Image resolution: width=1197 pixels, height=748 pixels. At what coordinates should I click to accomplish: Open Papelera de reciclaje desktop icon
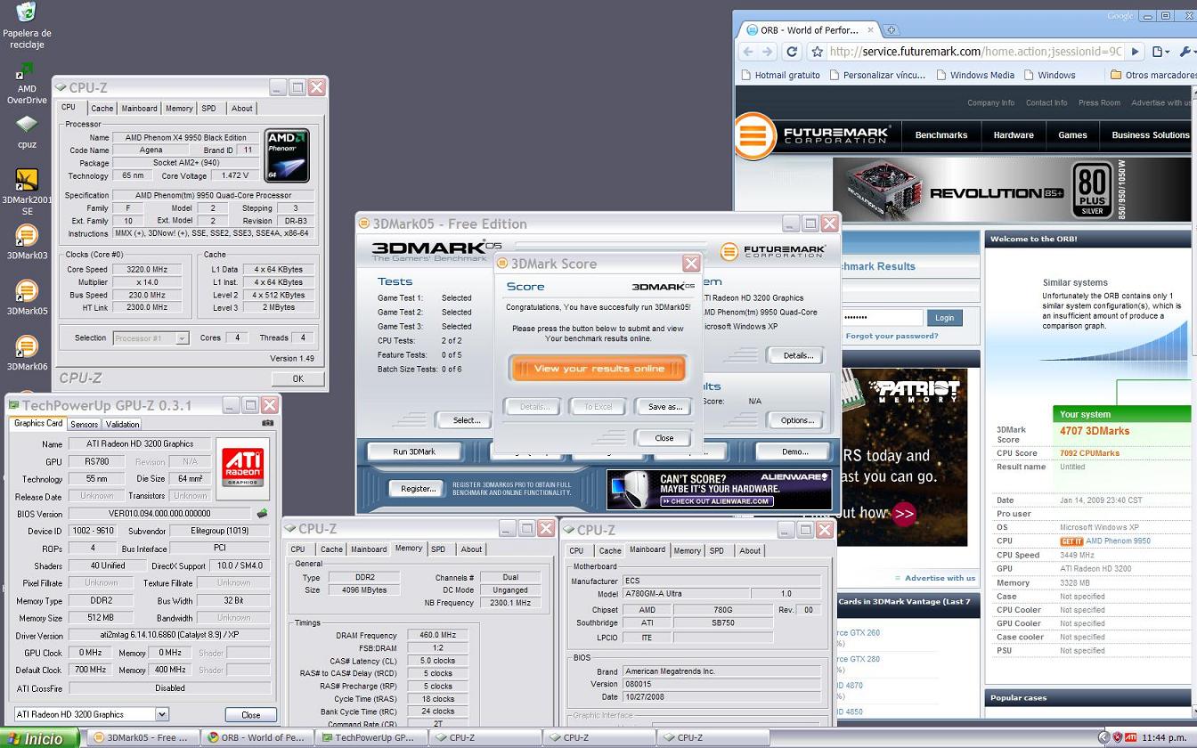coord(27,25)
